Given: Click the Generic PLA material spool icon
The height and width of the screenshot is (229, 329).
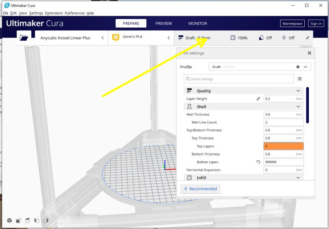Looking at the screenshot, I should pos(116,37).
